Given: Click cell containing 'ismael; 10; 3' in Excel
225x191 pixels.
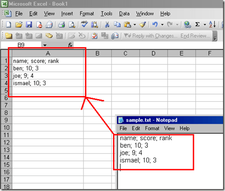Looking at the screenshot, I should point(48,83).
